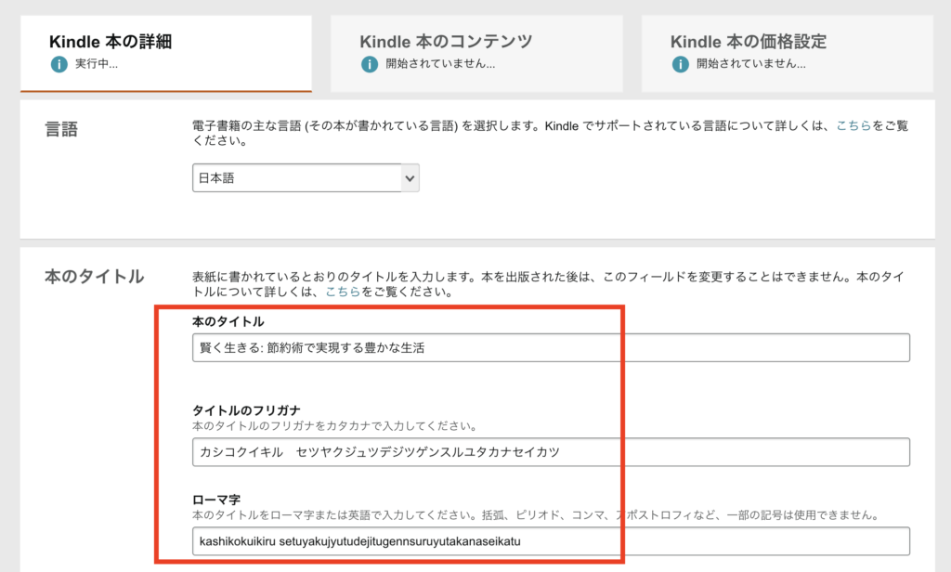Click the 本のタイトル input field
Viewport: 951px width, 572px height.
pyautogui.click(x=551, y=347)
